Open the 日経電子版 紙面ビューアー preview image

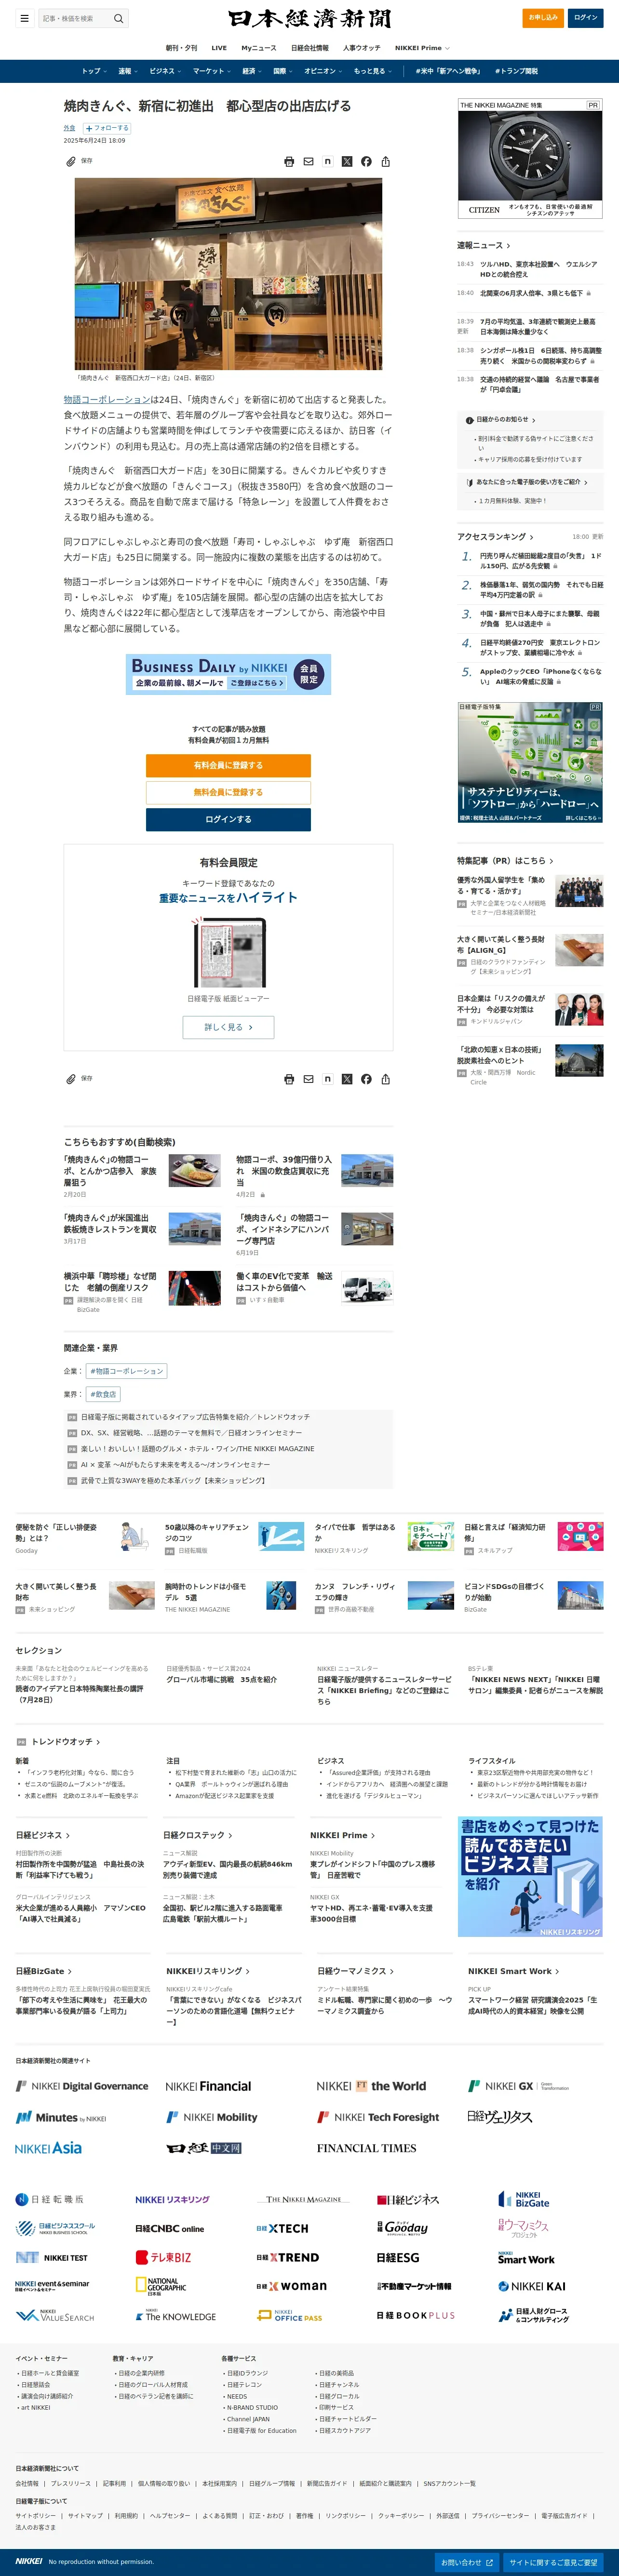228,953
